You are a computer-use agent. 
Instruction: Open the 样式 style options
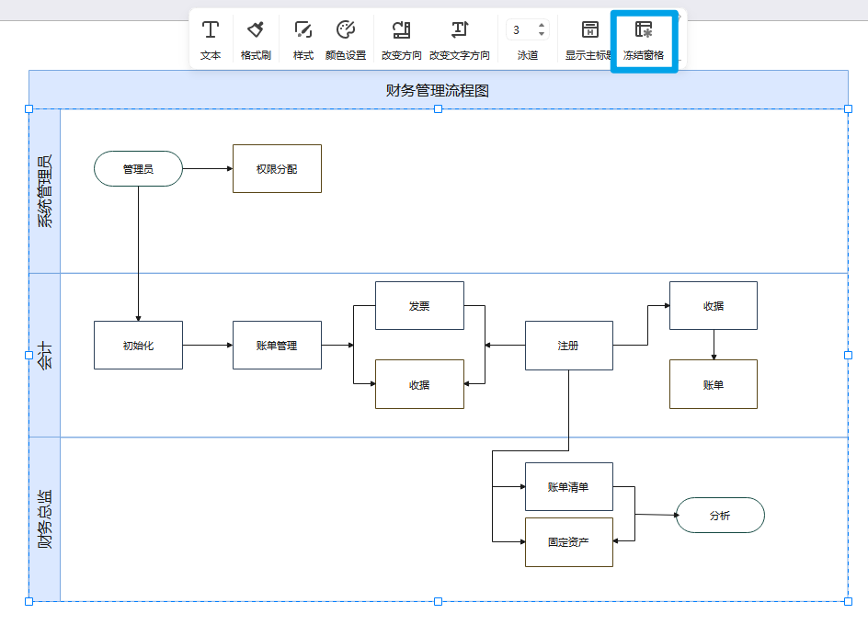(x=303, y=40)
